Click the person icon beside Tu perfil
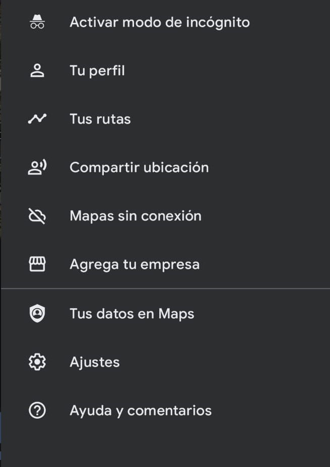The height and width of the screenshot is (467, 330). point(37,71)
